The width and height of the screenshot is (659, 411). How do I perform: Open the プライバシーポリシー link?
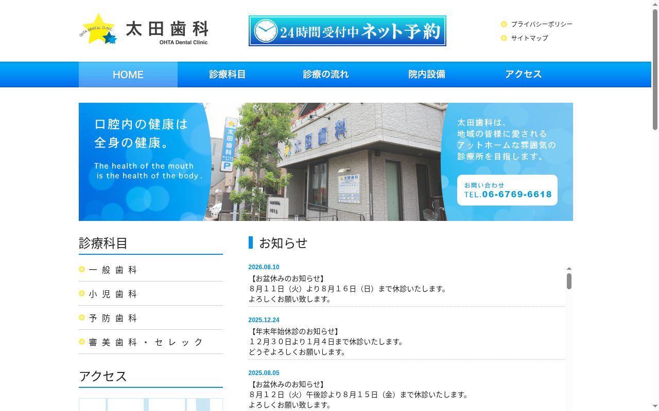pos(542,24)
